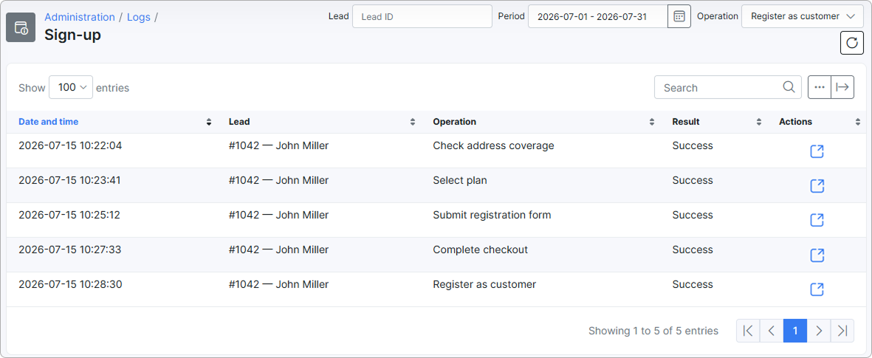Go to previous page of results
This screenshot has height=358, width=872.
click(x=772, y=331)
